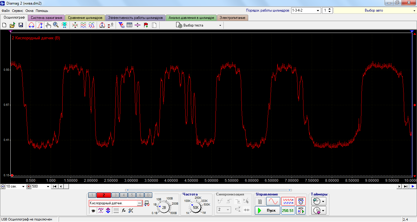This screenshot has width=417, height=222.
Task: Select channel 6 button
Action: click(140, 195)
